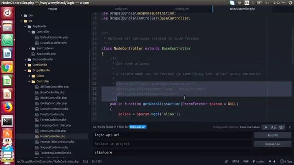
Task: Open LibreOffice Writer from dock
Action: 7,53
